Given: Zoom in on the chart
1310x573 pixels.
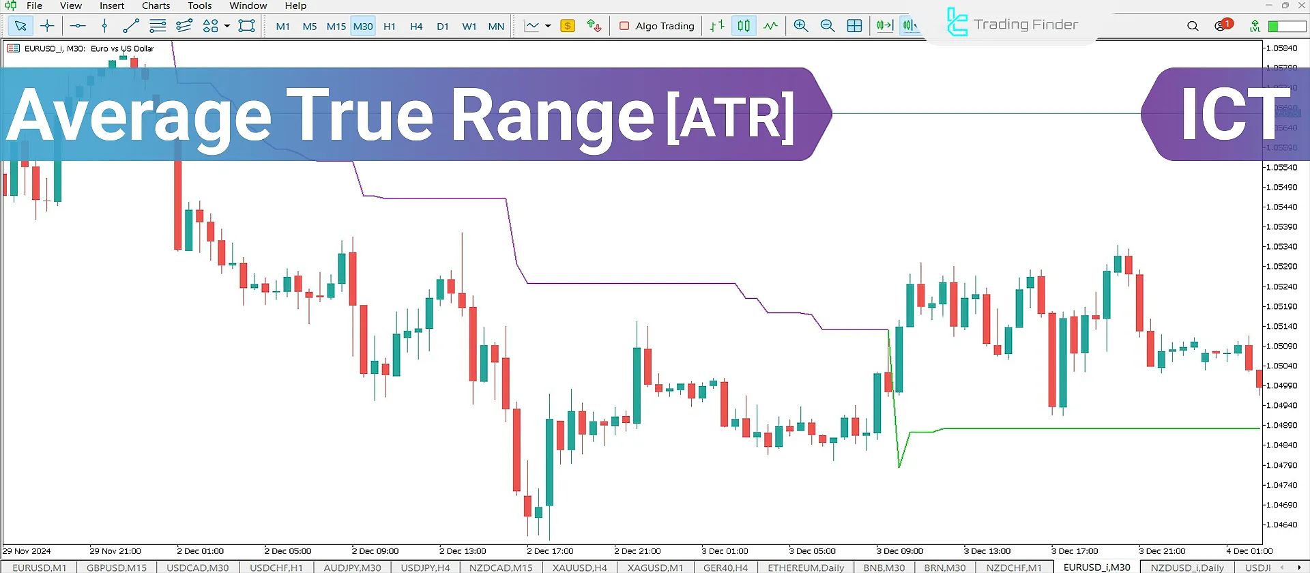Looking at the screenshot, I should pyautogui.click(x=801, y=26).
